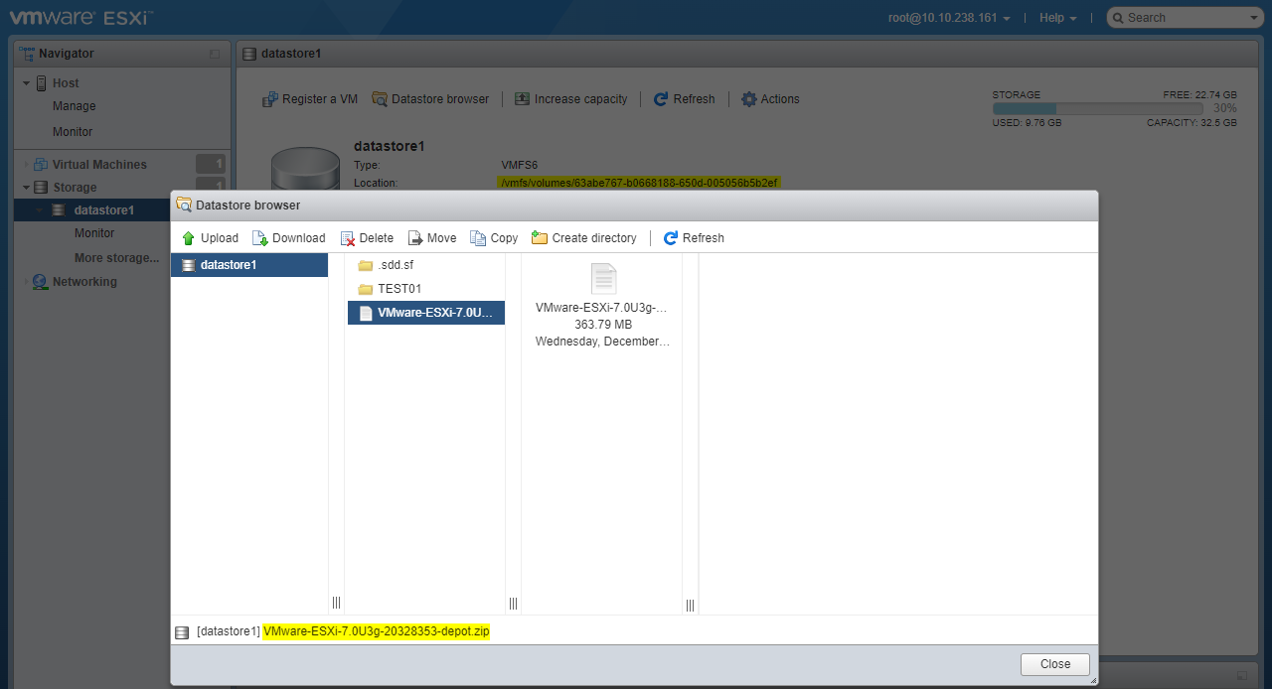1272x689 pixels.
Task: Collapse the Host tree section
Action: click(27, 83)
